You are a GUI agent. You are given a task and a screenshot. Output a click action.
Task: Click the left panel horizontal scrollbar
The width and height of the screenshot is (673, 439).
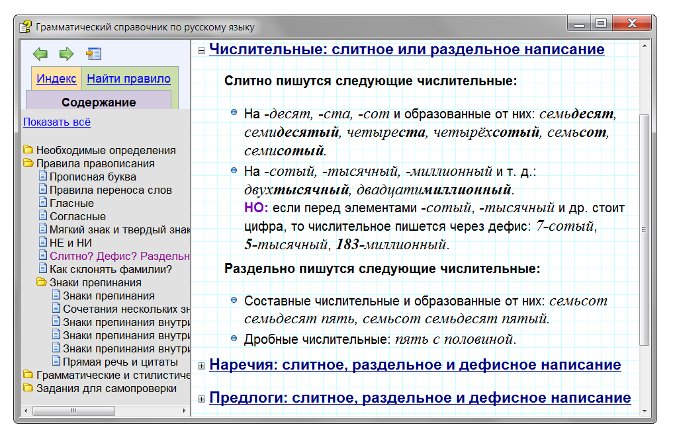(x=75, y=410)
